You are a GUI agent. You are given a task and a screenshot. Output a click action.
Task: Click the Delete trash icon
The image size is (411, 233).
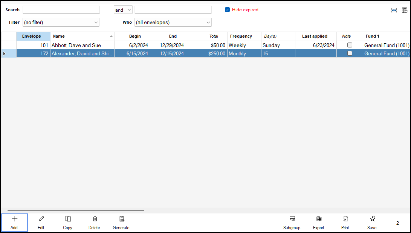click(95, 219)
